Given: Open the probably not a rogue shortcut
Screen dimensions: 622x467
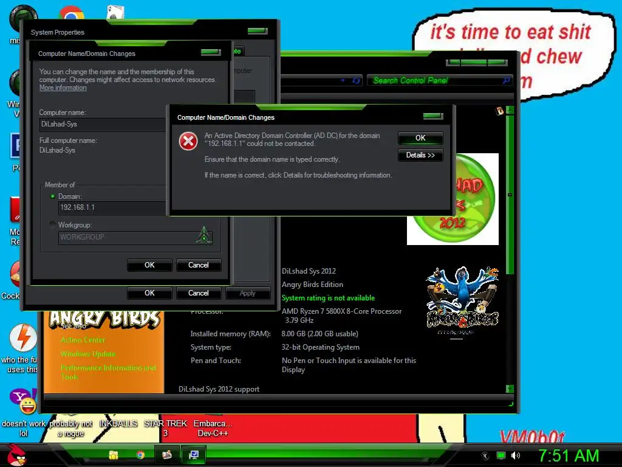Looking at the screenshot, I should coord(70,429).
